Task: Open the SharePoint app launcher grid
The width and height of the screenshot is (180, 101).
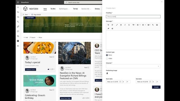Action: tap(18, 2)
